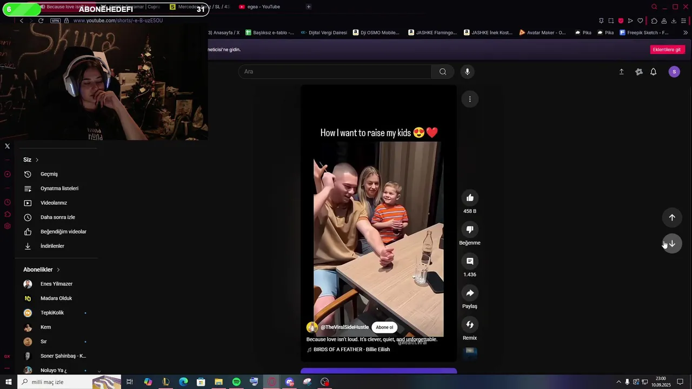
Task: Share the Short via the Paylaş arrow
Action: [470, 293]
